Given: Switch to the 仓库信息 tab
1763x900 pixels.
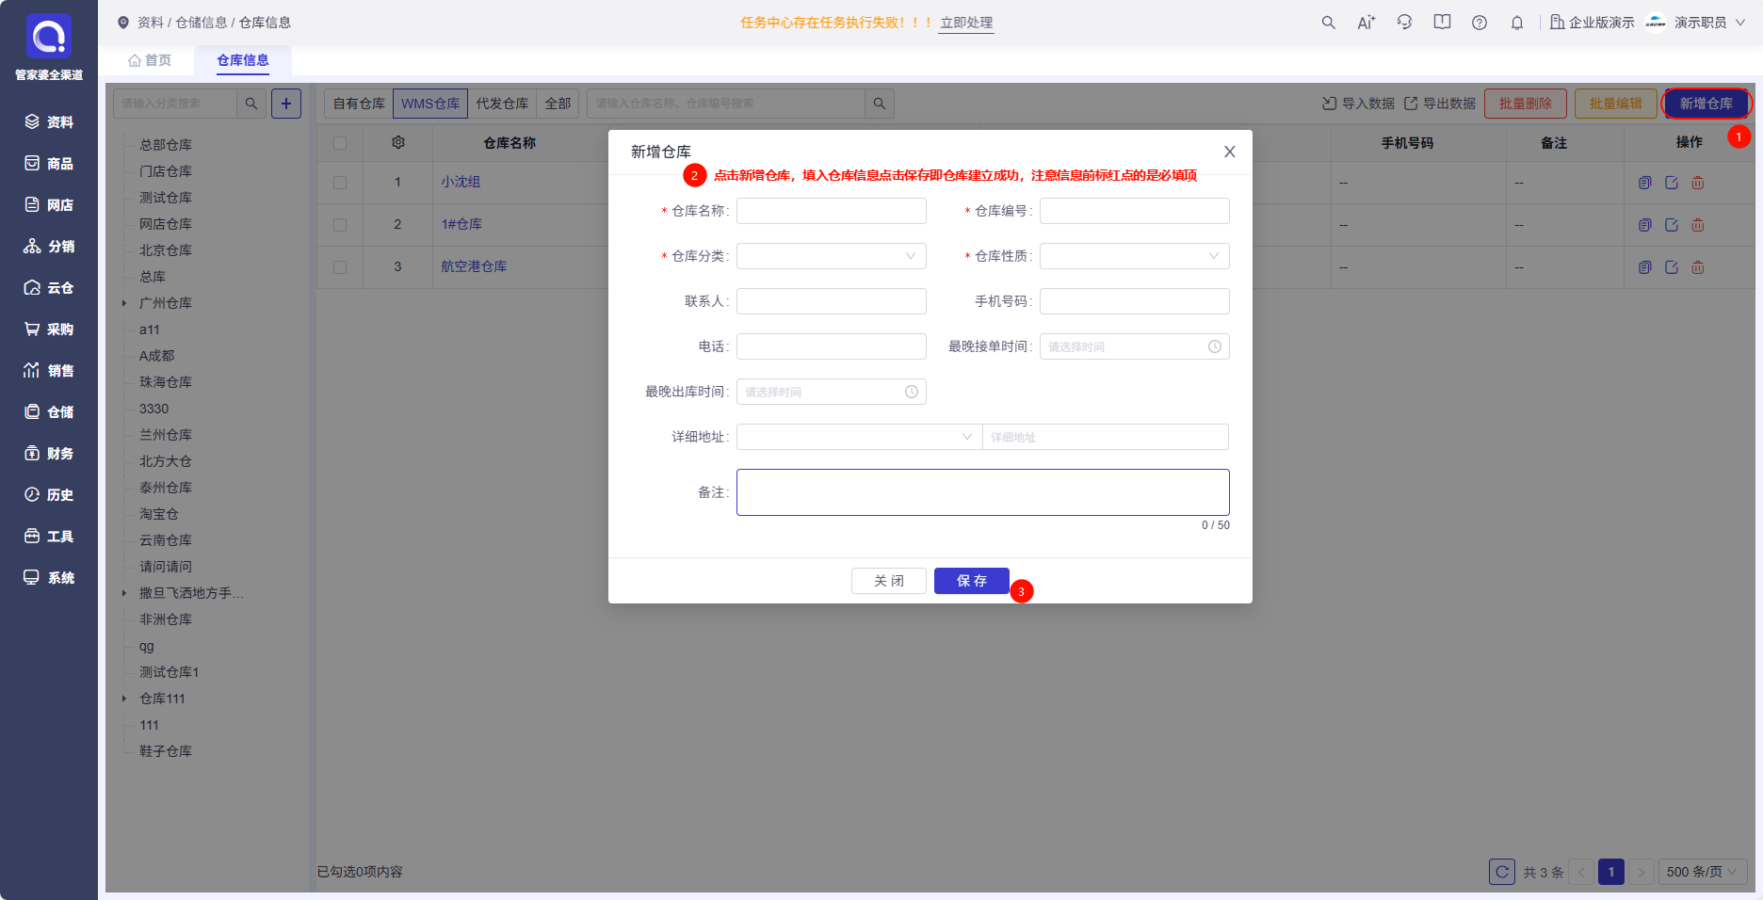Looking at the screenshot, I should (x=243, y=60).
